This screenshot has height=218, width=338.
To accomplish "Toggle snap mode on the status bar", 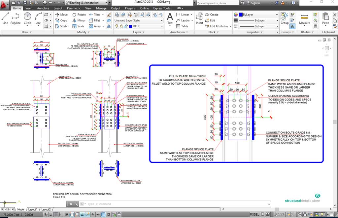I will 51,214.
